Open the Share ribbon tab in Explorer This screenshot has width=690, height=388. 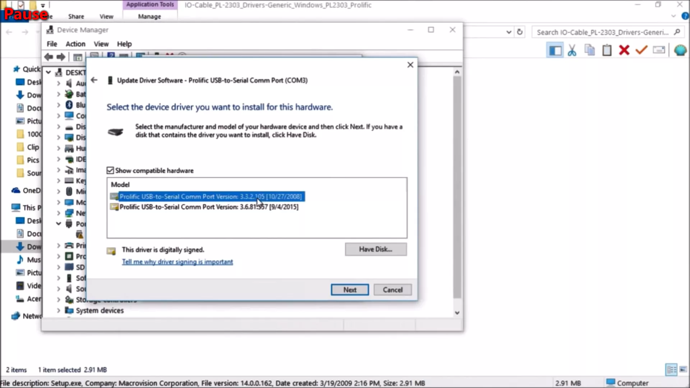click(x=76, y=17)
